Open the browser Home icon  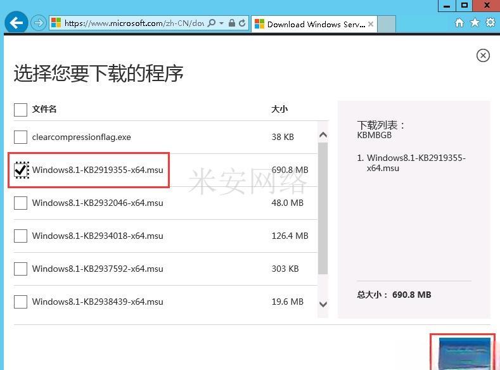[x=459, y=23]
